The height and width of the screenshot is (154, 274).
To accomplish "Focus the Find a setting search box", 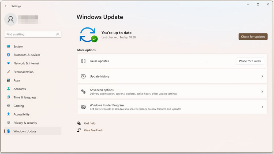I will 33,34.
